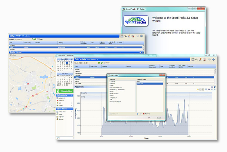This screenshot has height=152, width=227.
Task: Select Pace in Selected charts list
Action: coord(150,82)
